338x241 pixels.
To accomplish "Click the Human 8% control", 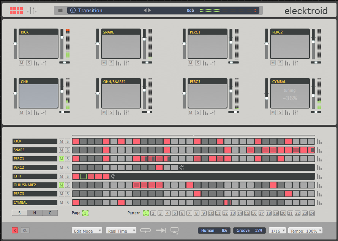I will 214,230.
